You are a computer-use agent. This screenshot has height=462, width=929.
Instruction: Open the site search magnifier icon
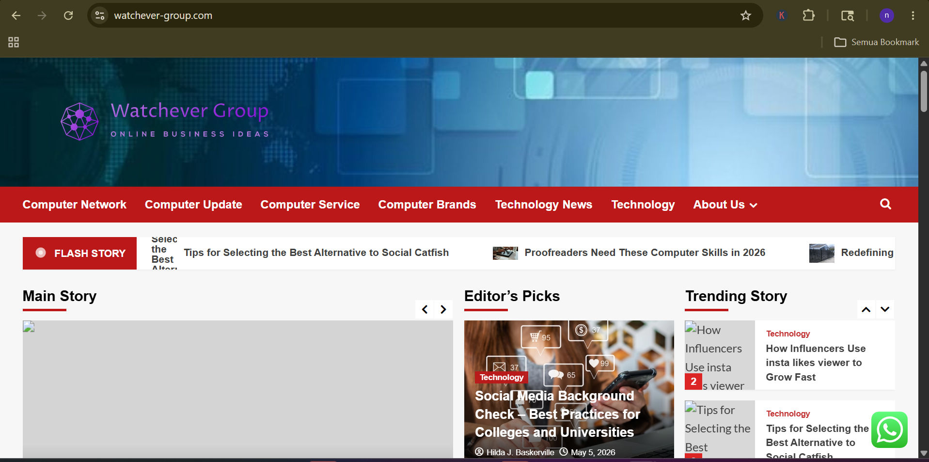click(885, 204)
